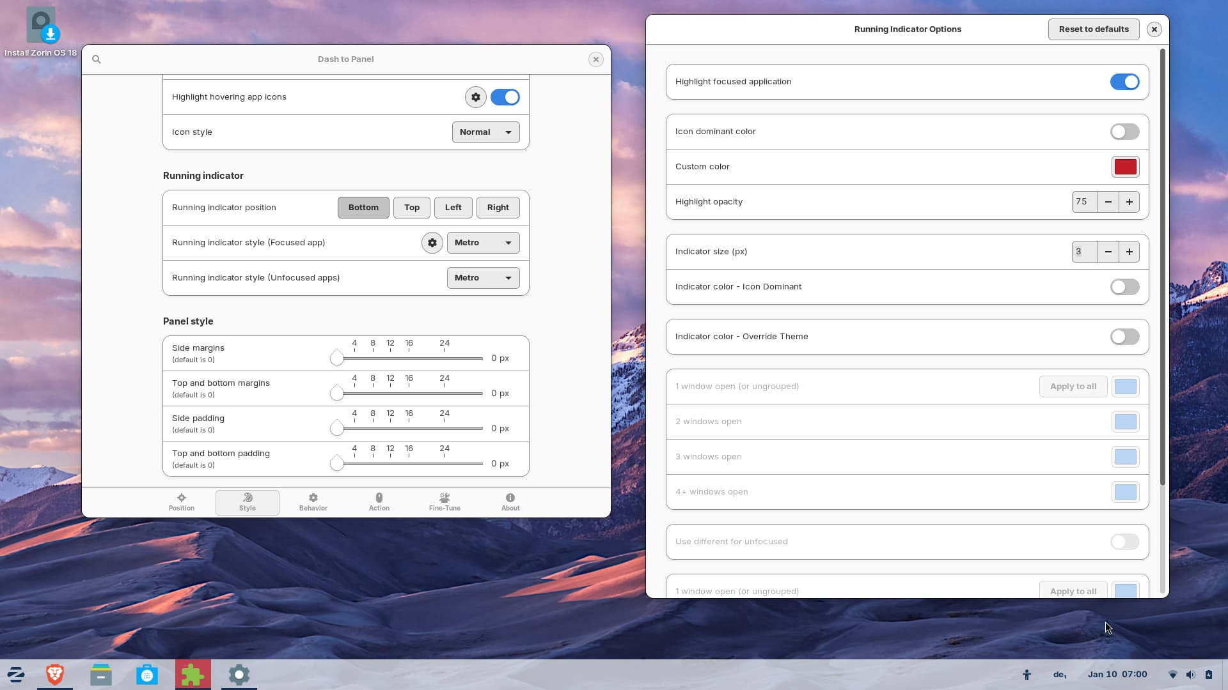Click the Zorin menu start icon

click(16, 675)
